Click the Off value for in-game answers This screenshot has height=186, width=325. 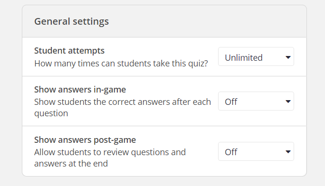[x=231, y=102]
